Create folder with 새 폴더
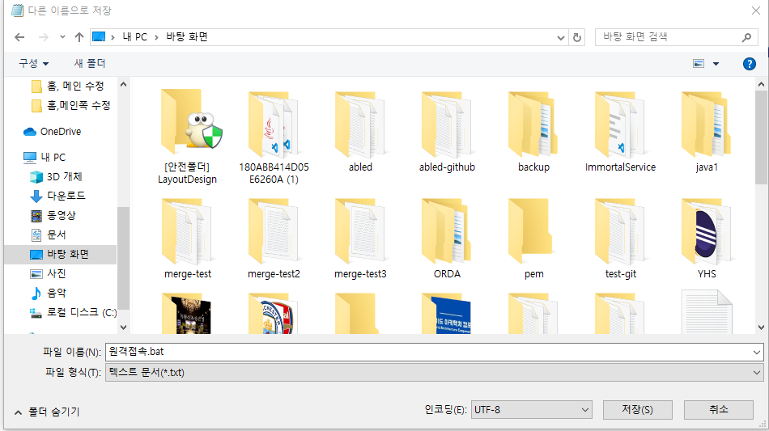769x431 pixels. (90, 63)
